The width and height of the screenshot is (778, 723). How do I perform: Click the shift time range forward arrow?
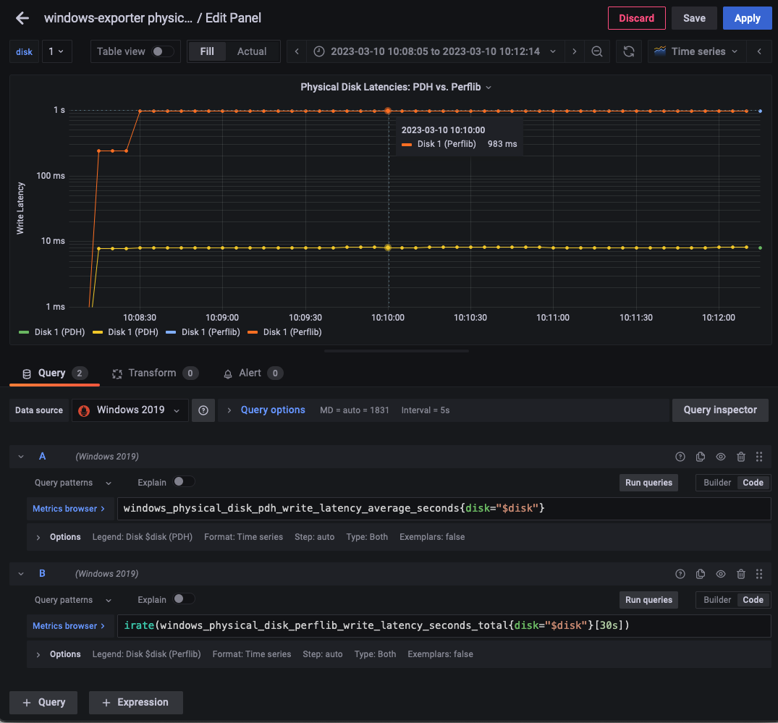click(x=575, y=51)
